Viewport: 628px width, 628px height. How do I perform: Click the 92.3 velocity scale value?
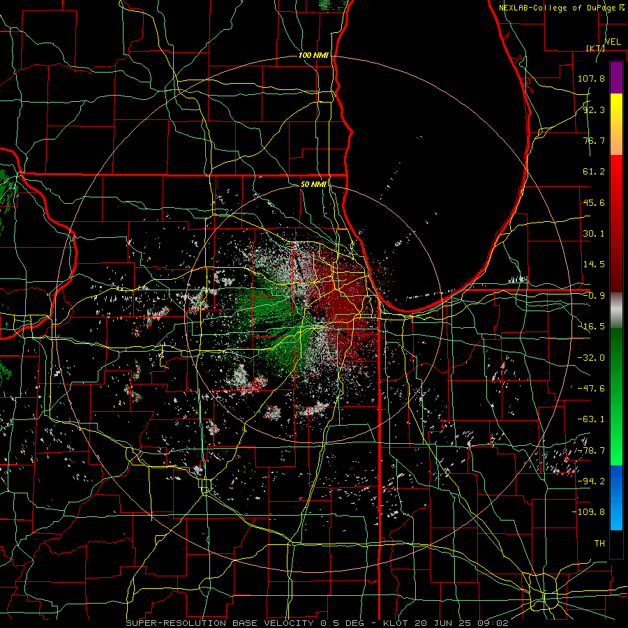click(594, 110)
